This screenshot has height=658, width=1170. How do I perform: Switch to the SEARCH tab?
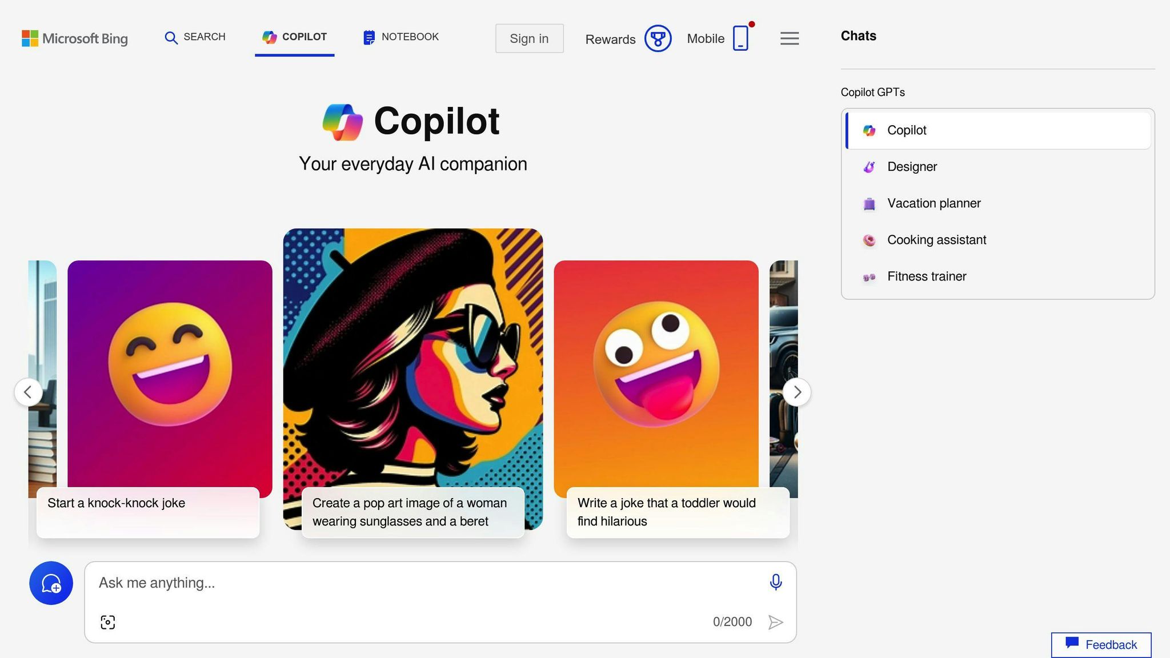pos(195,37)
